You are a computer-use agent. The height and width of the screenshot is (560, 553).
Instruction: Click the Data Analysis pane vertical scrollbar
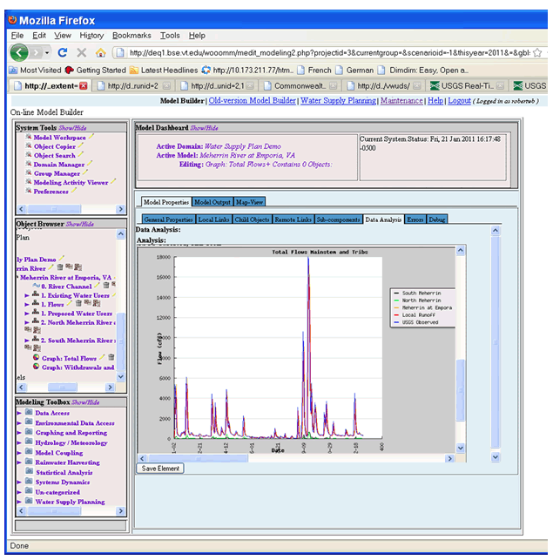[496, 340]
